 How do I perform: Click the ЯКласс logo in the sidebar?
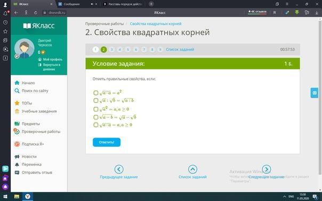click(x=39, y=26)
